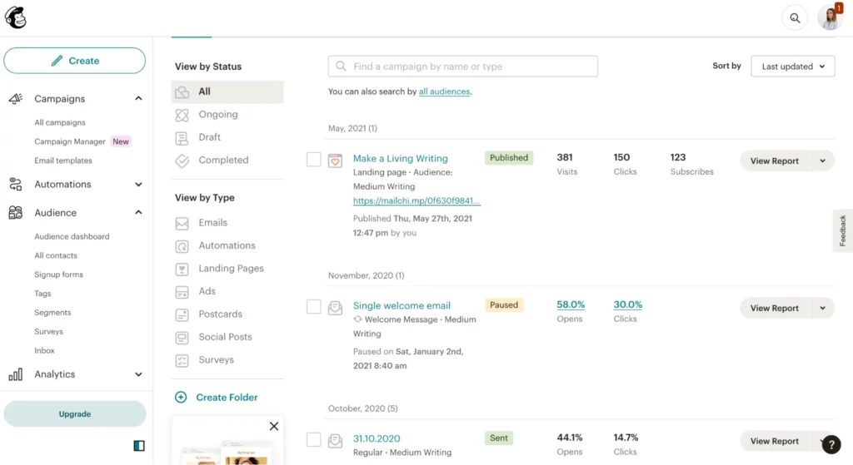This screenshot has width=853, height=465.
Task: Click email icon beside 31.10.2020 campaign
Action: coord(335,441)
